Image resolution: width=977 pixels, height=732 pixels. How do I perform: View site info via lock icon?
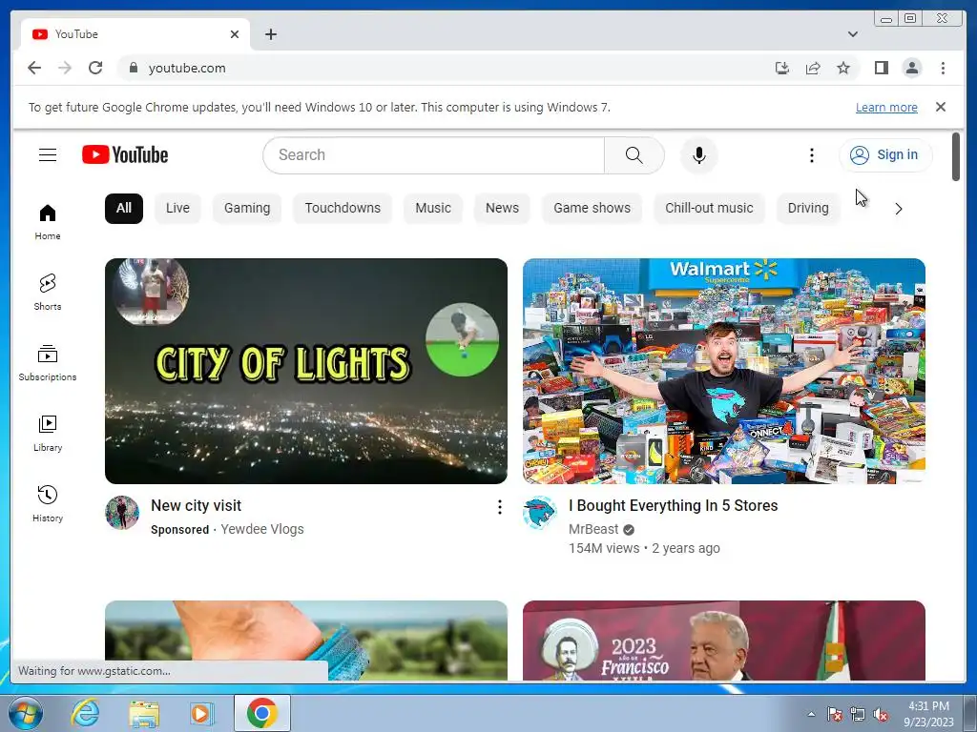[133, 68]
